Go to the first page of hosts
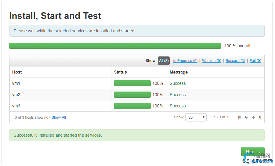The width and height of the screenshot is (275, 166). 240,117
